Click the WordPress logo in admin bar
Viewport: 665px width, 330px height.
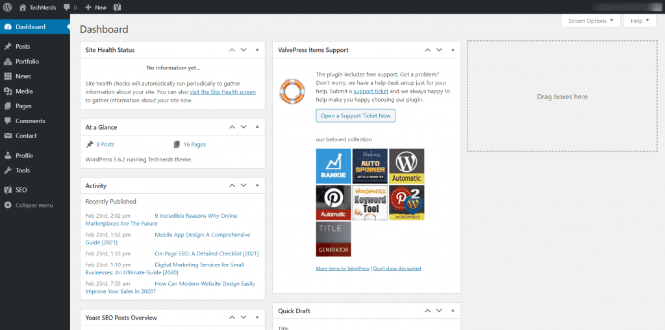7,7
